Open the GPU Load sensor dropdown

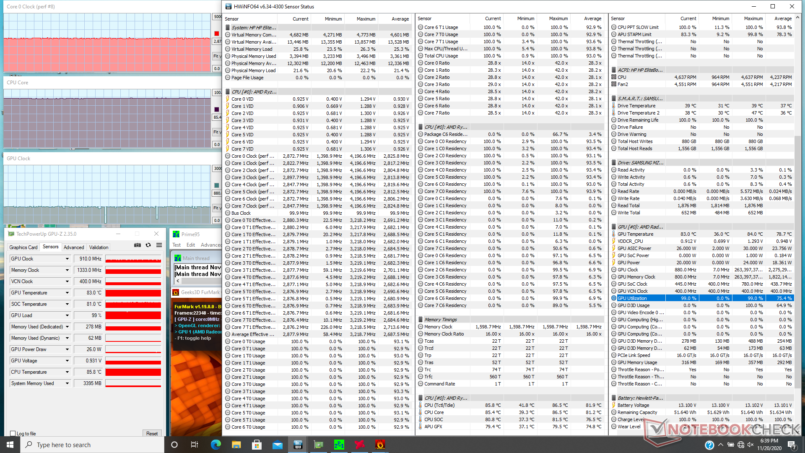(x=67, y=315)
